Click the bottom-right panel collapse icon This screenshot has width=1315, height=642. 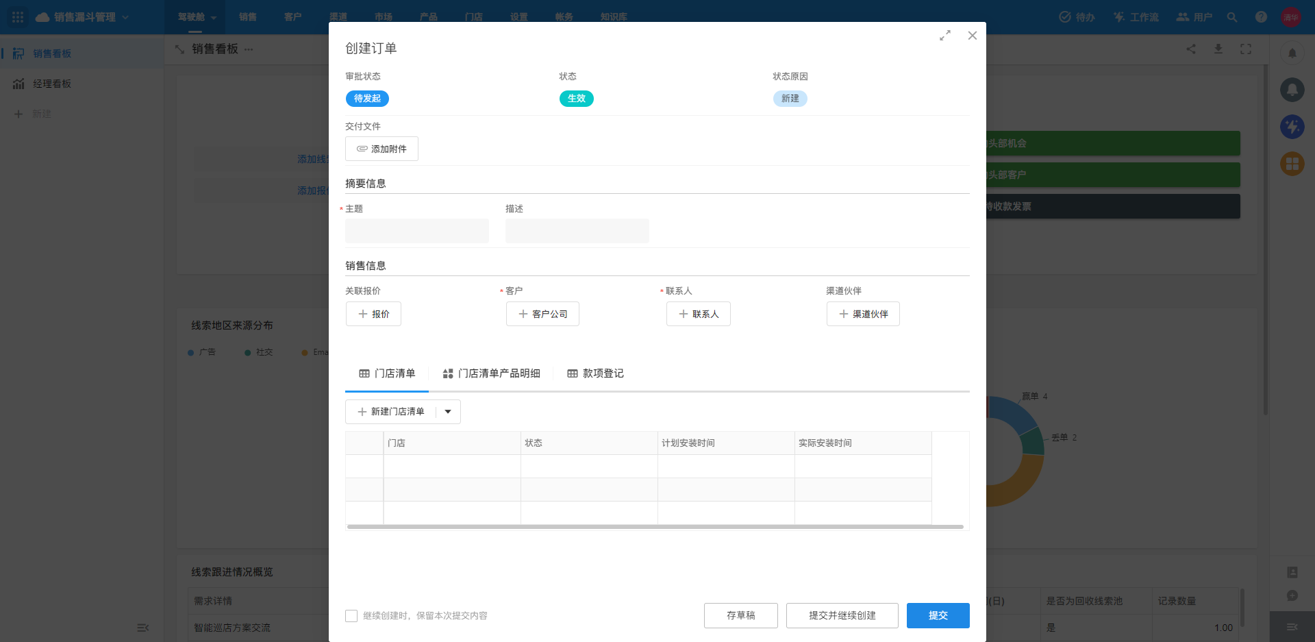tap(1292, 627)
